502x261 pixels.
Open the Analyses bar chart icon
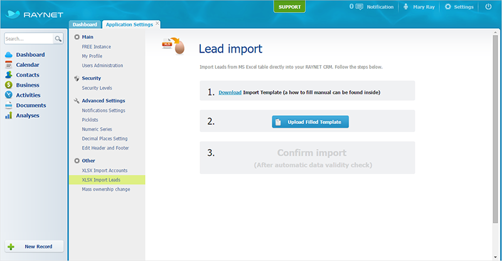[9, 115]
